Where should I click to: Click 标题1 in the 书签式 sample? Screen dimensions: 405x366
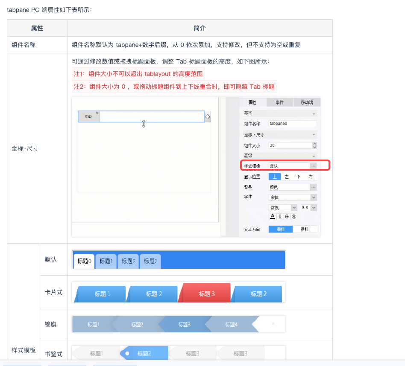click(x=96, y=353)
